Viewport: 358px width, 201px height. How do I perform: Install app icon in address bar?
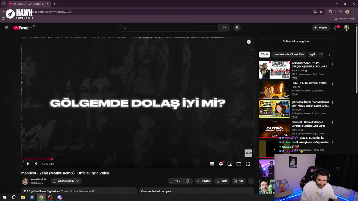click(315, 12)
